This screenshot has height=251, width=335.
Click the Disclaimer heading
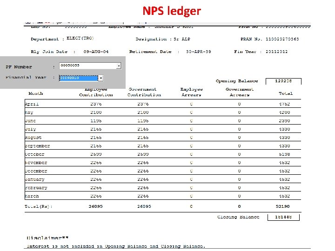pyautogui.click(x=47, y=238)
